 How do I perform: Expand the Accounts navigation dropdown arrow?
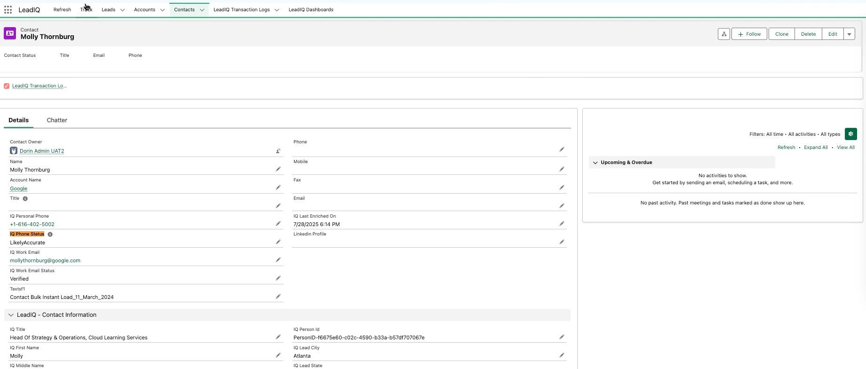pos(162,10)
